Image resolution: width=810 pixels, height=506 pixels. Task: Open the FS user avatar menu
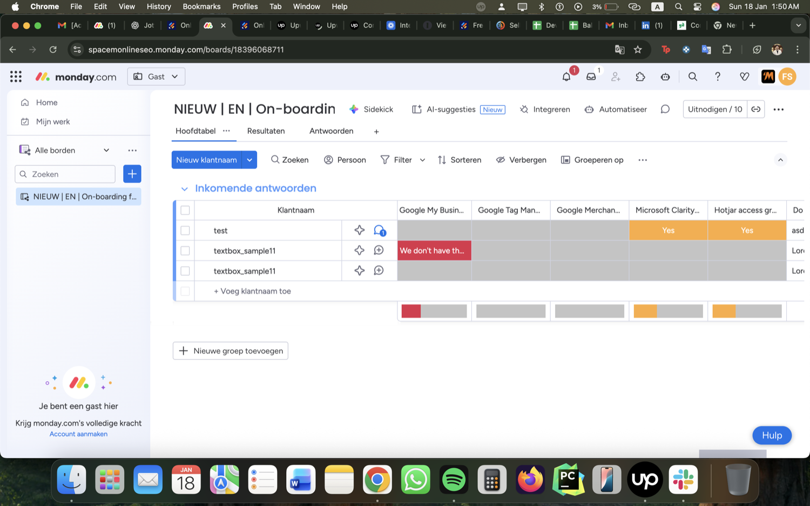787,77
